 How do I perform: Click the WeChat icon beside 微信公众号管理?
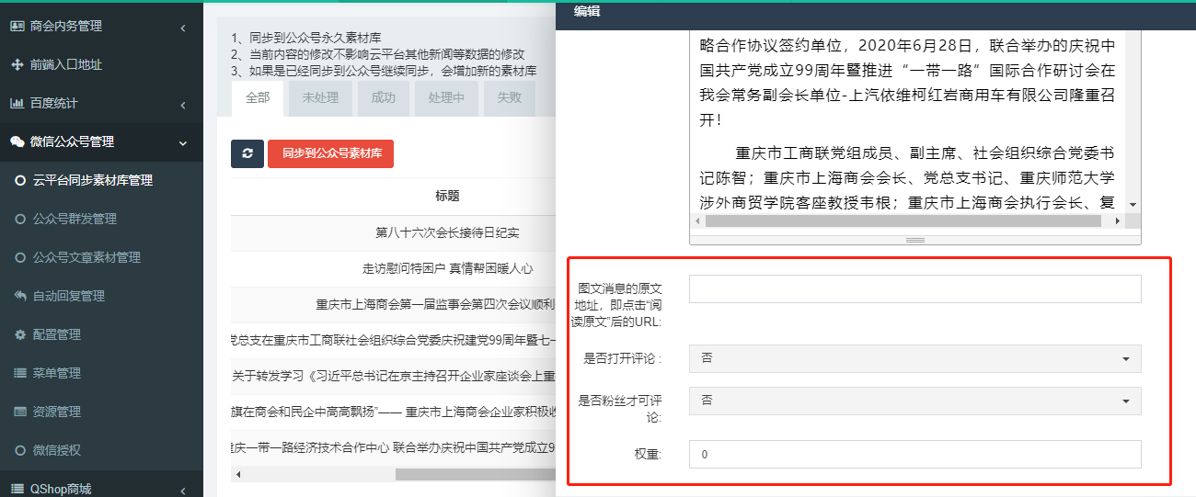pyautogui.click(x=17, y=141)
